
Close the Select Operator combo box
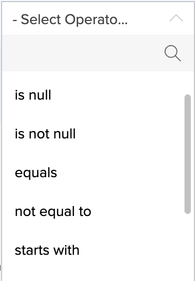(x=176, y=18)
